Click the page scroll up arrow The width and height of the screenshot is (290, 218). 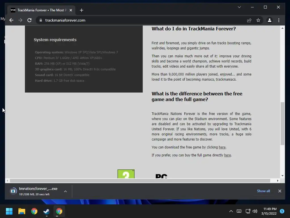point(282,28)
